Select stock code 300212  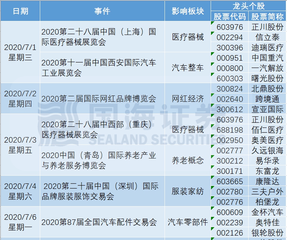point(230,161)
